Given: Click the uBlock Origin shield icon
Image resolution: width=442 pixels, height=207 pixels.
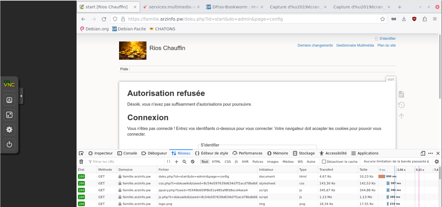Looking at the screenshot, I should (414, 19).
